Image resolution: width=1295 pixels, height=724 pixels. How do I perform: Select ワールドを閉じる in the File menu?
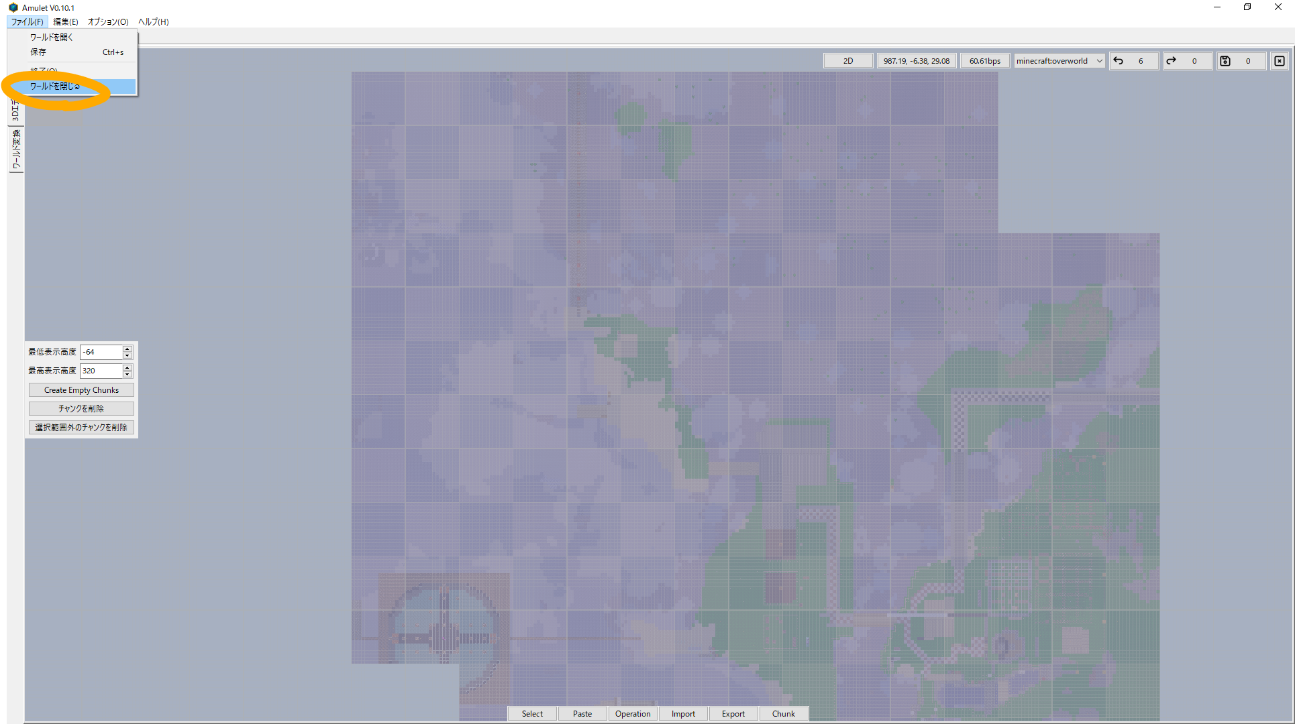(x=55, y=86)
